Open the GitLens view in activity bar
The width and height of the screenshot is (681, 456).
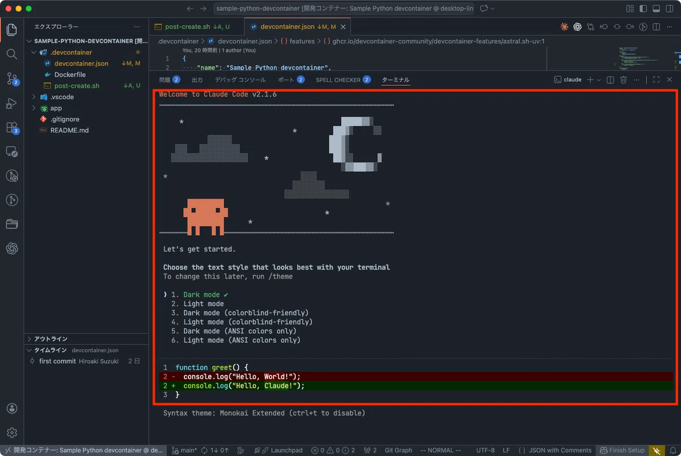click(12, 175)
